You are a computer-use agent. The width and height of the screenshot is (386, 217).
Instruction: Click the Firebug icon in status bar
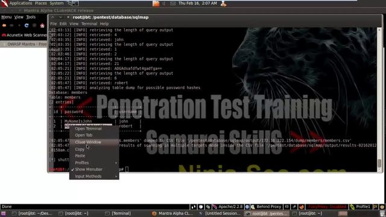302,207
